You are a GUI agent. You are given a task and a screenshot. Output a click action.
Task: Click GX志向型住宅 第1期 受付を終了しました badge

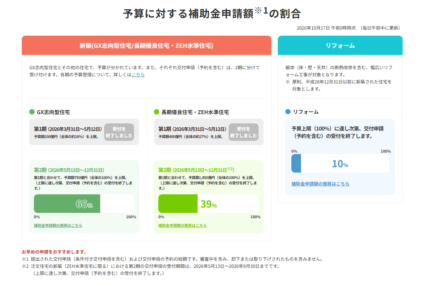(x=119, y=132)
